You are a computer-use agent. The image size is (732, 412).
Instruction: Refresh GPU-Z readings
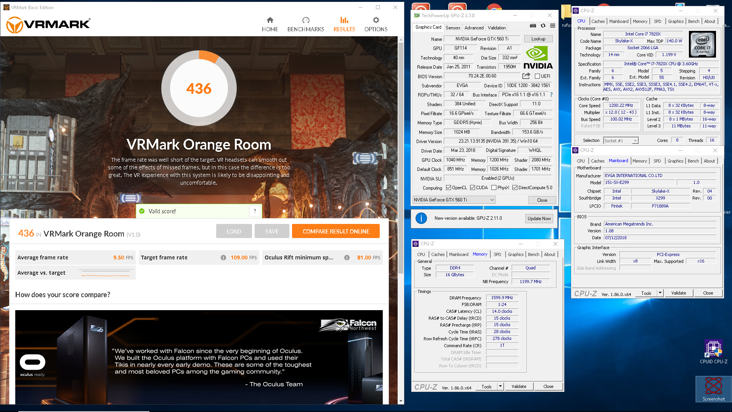click(x=543, y=26)
